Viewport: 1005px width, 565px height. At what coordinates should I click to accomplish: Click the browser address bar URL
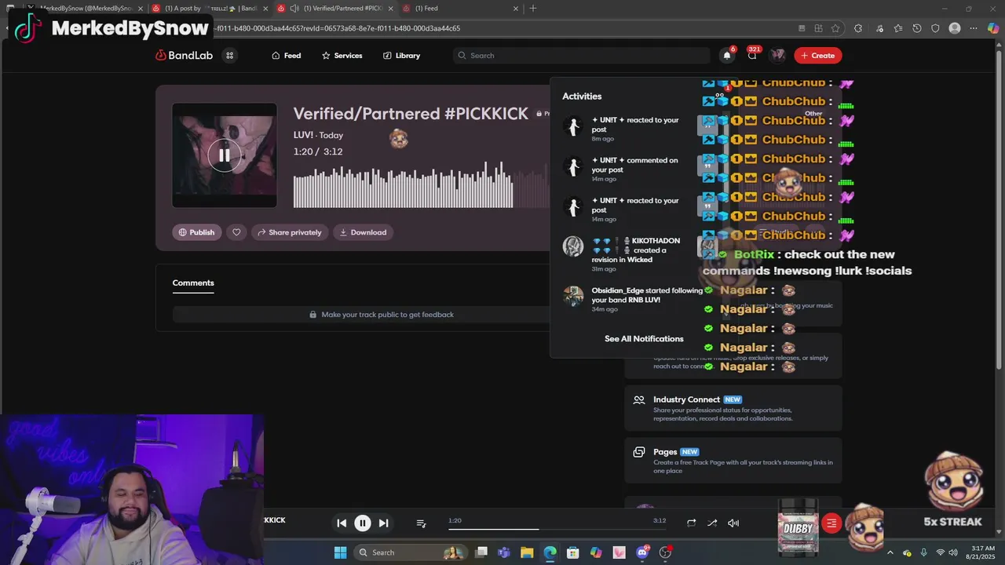338,28
